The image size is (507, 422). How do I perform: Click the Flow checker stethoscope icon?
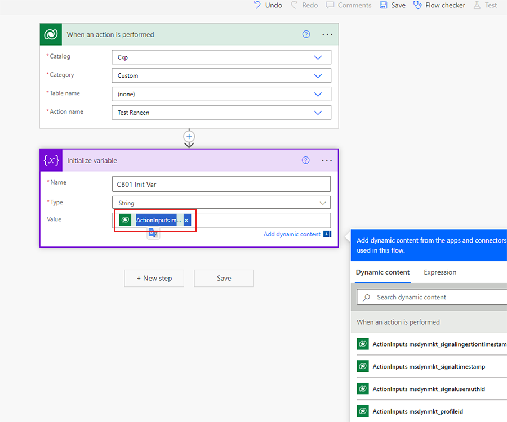[417, 5]
